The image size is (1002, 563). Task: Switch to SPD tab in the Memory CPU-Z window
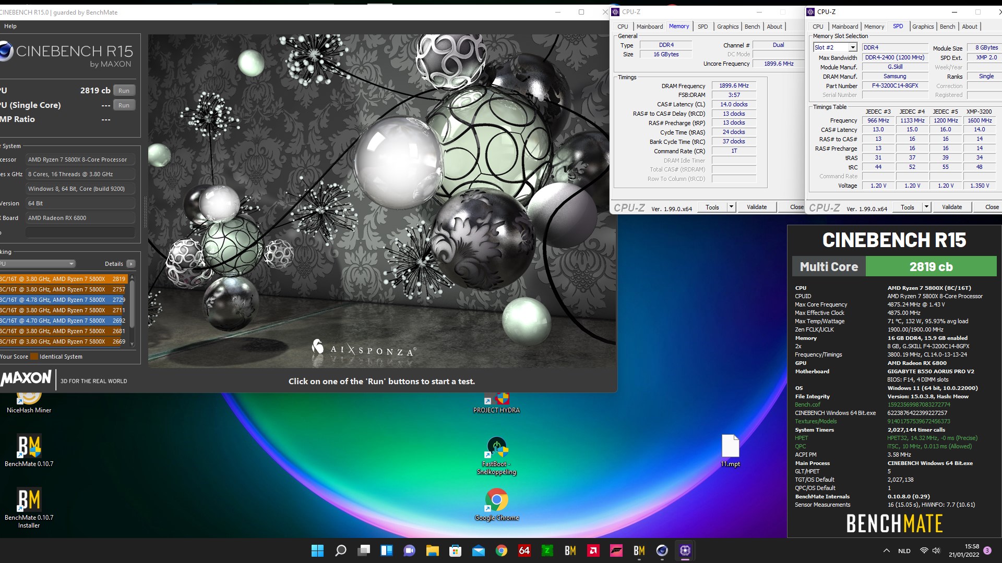tap(703, 27)
